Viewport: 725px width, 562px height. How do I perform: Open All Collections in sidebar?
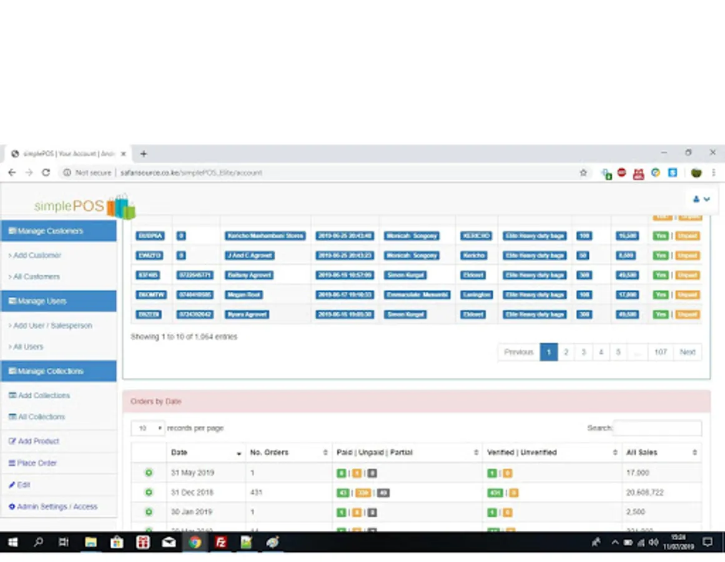(x=37, y=417)
